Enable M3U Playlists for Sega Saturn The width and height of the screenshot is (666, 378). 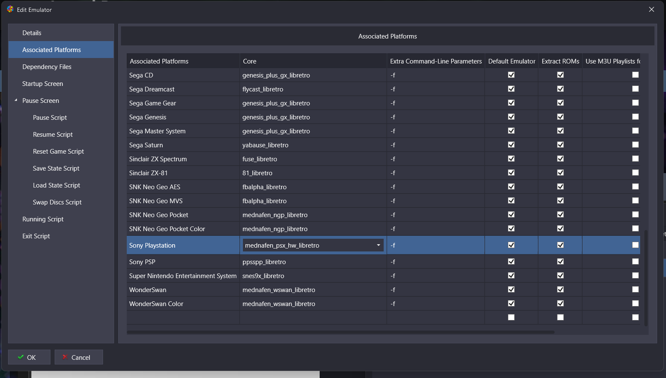[635, 145]
